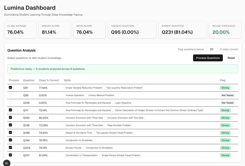Open the Next.js dev tools badge icon
This screenshot has width=245, height=166.
coord(7,163)
